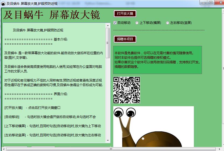Click the paragraph beginning 对于近视和老花
224x151 pixels.
54,83
